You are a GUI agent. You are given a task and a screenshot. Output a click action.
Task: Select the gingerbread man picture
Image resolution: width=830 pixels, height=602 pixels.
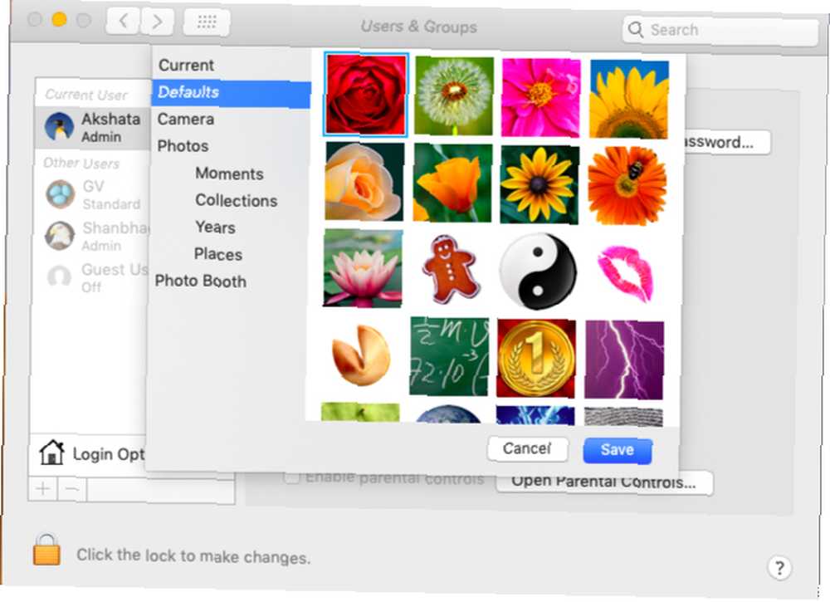tap(451, 270)
